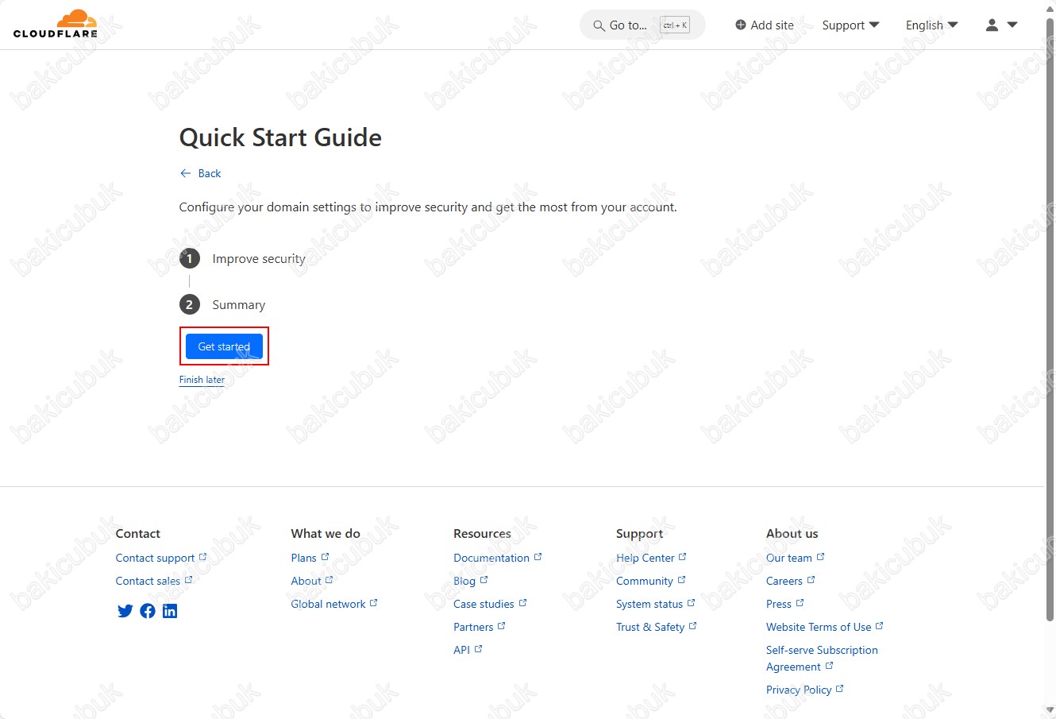The height and width of the screenshot is (719, 1056).
Task: Open the Privacy Policy link
Action: [804, 690]
